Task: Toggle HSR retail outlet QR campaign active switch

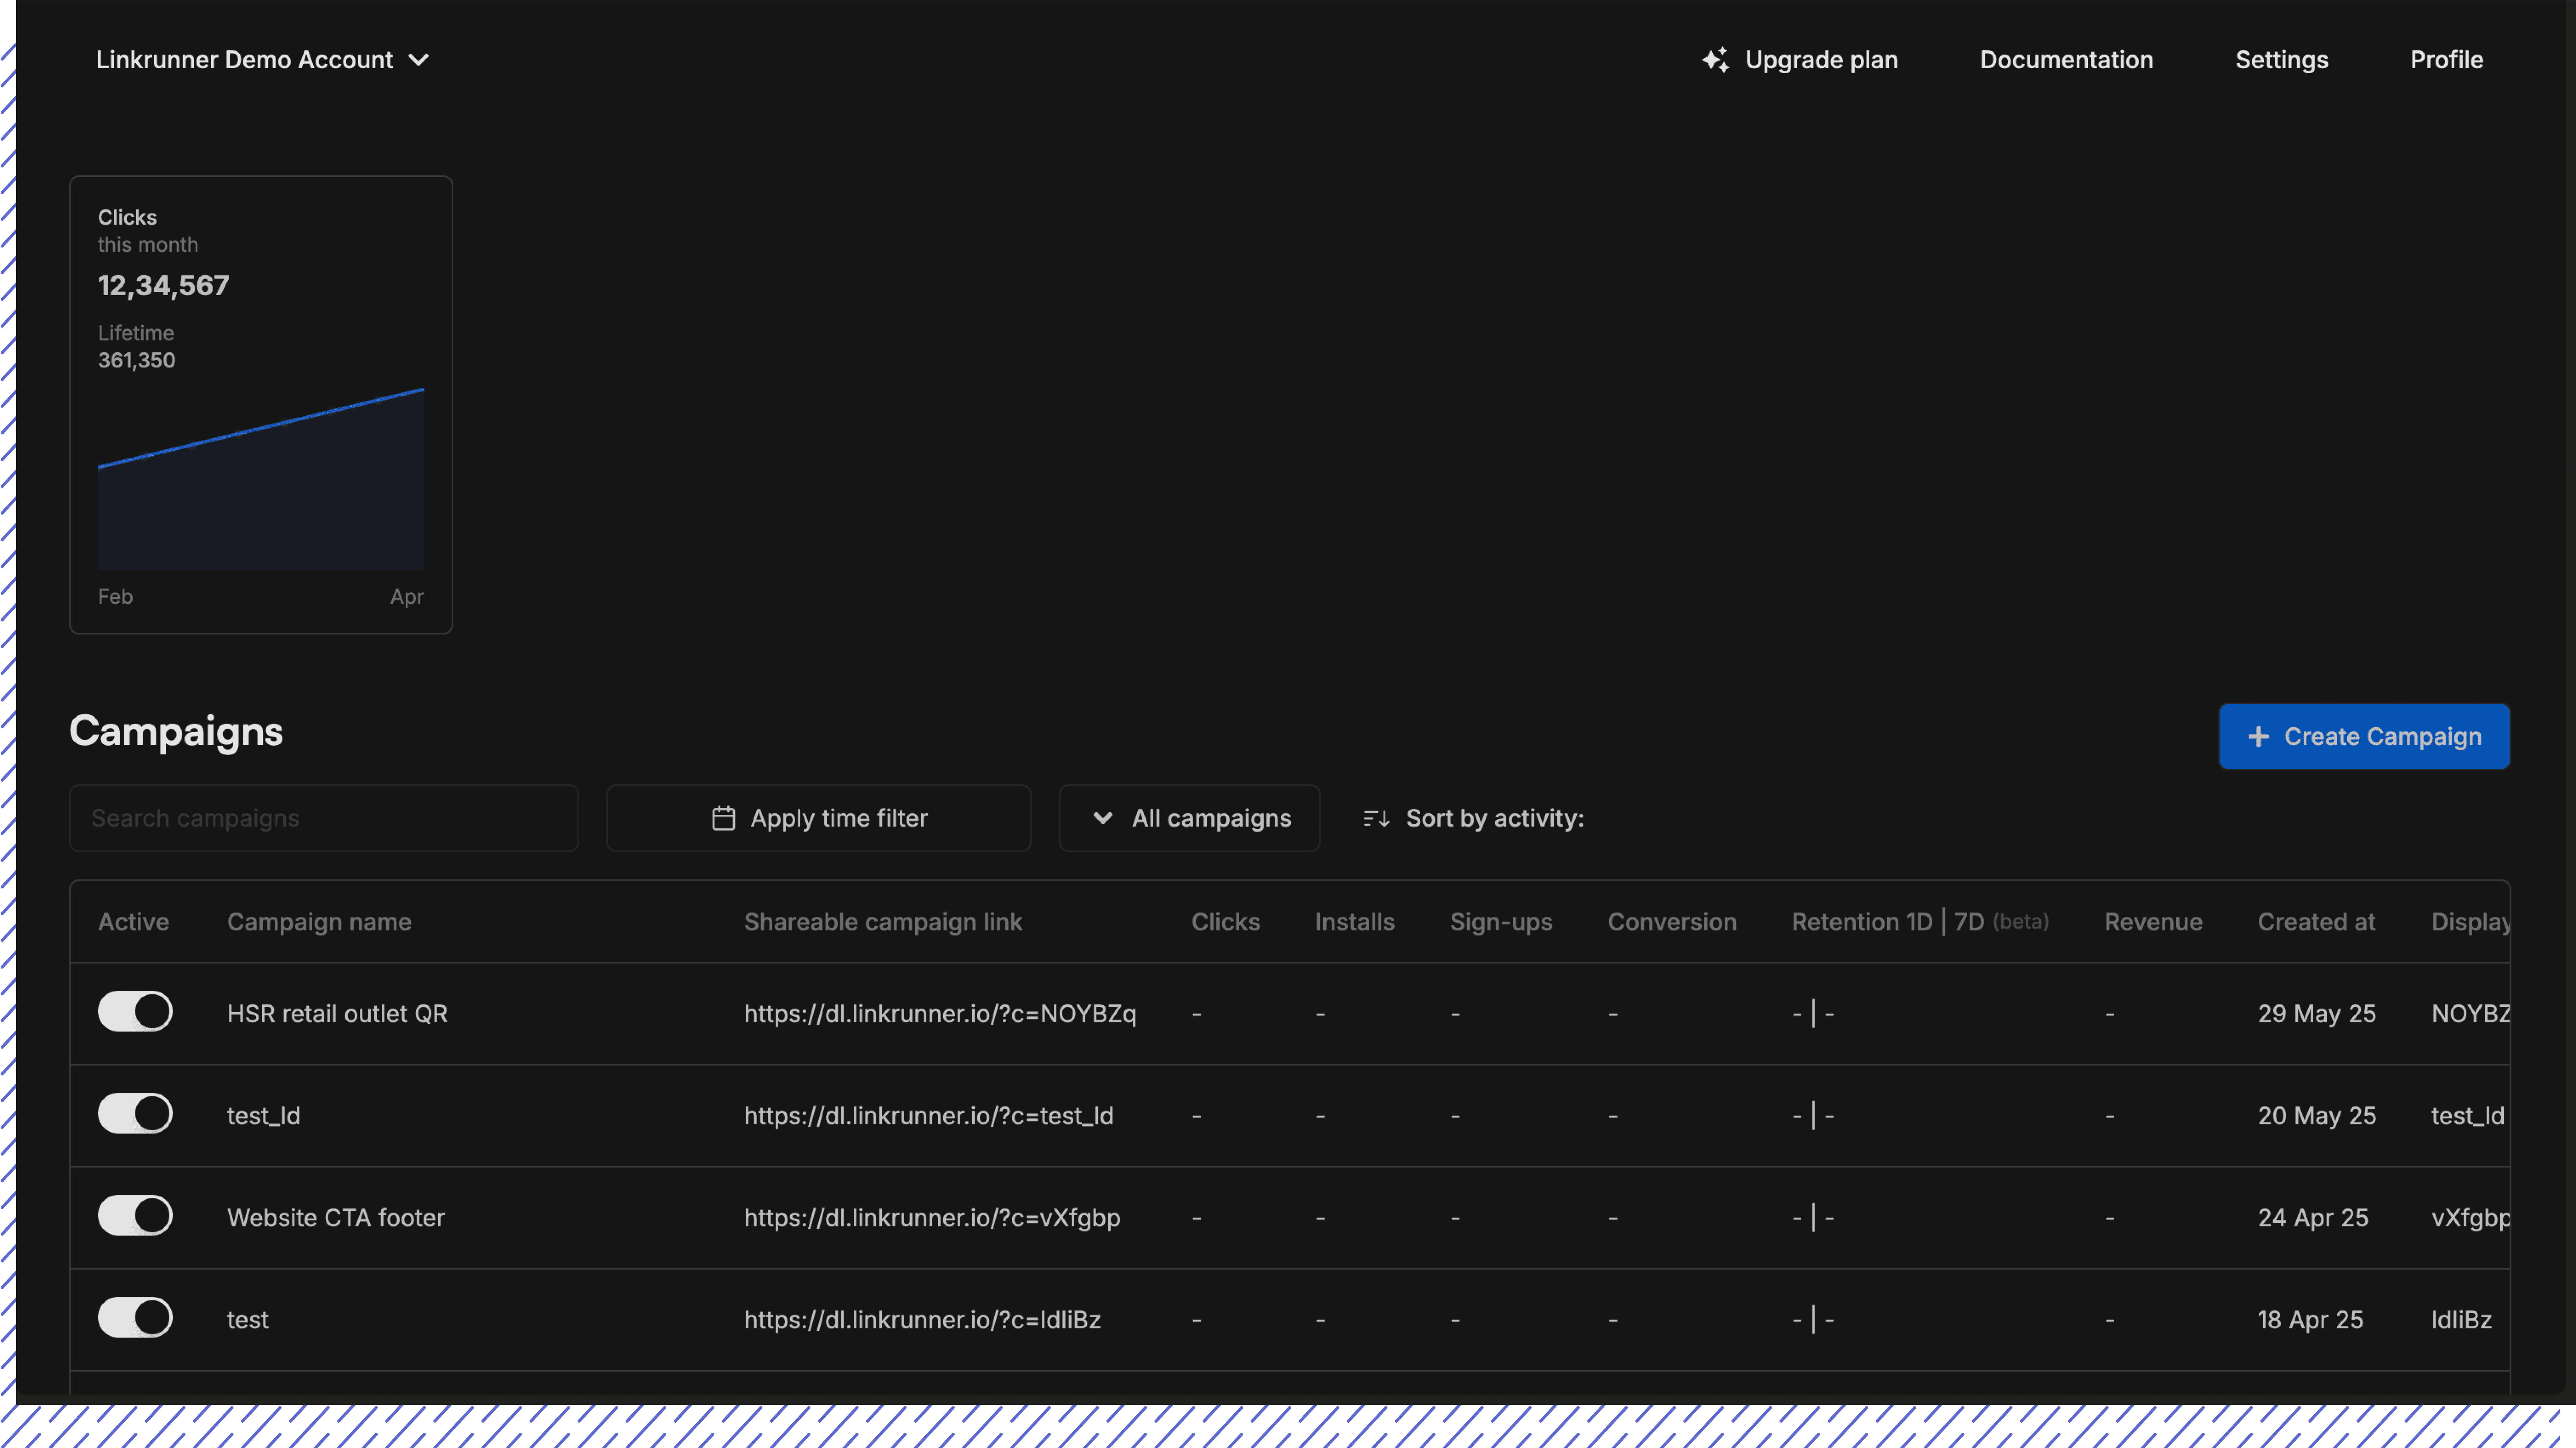Action: 135,1012
